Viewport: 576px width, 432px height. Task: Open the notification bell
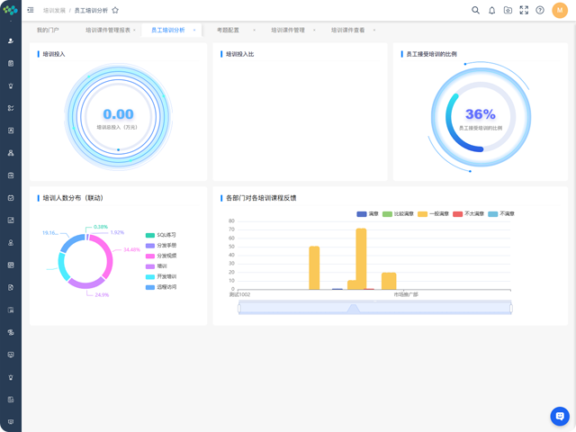tap(492, 10)
